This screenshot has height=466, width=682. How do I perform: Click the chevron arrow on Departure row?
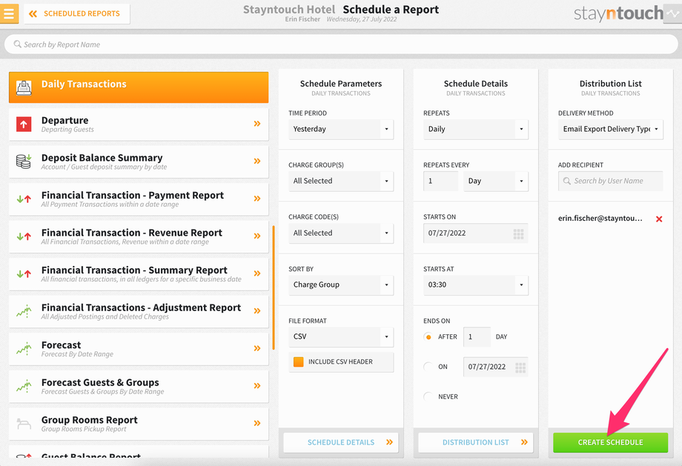click(257, 124)
